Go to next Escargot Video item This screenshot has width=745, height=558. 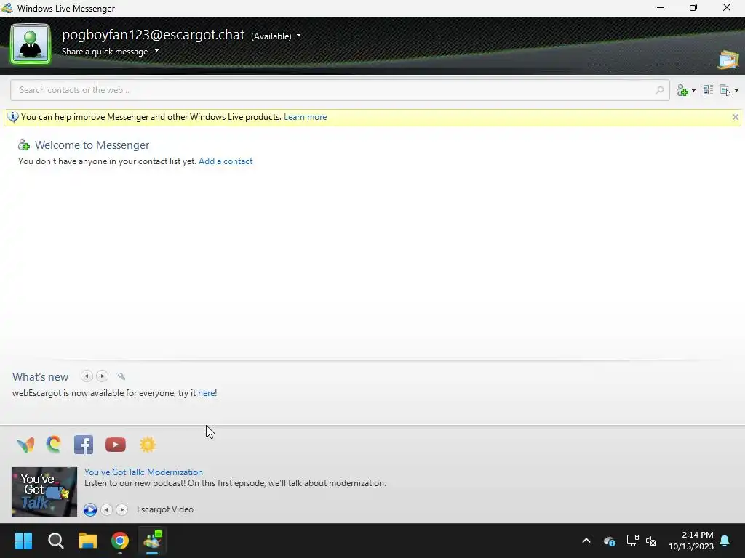tap(122, 509)
